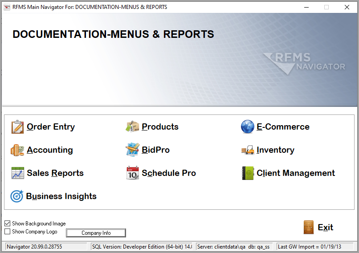
Task: Click the Business Insights target icon
Action: click(x=17, y=196)
